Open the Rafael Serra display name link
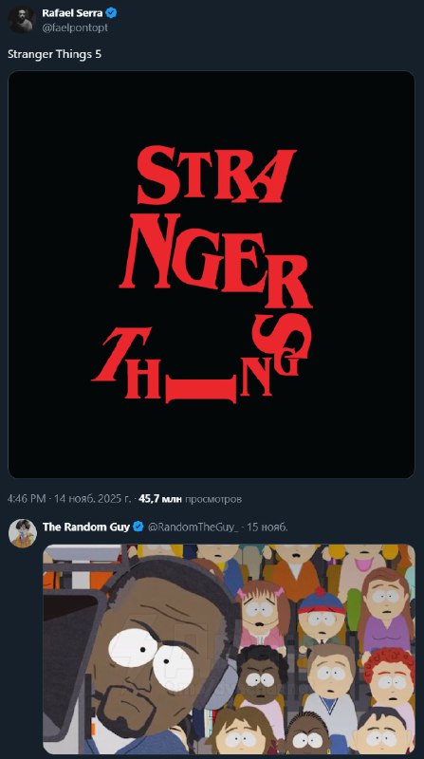Viewport: 424px width, 759px height. point(72,13)
